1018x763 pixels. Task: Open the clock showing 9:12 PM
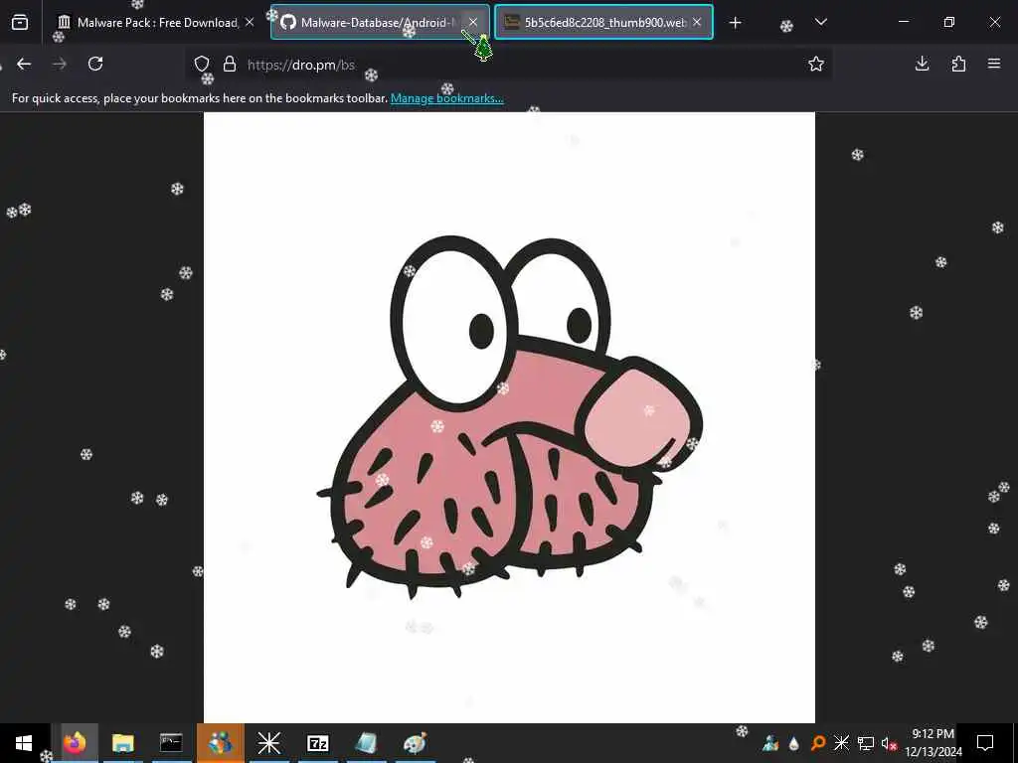click(x=933, y=743)
